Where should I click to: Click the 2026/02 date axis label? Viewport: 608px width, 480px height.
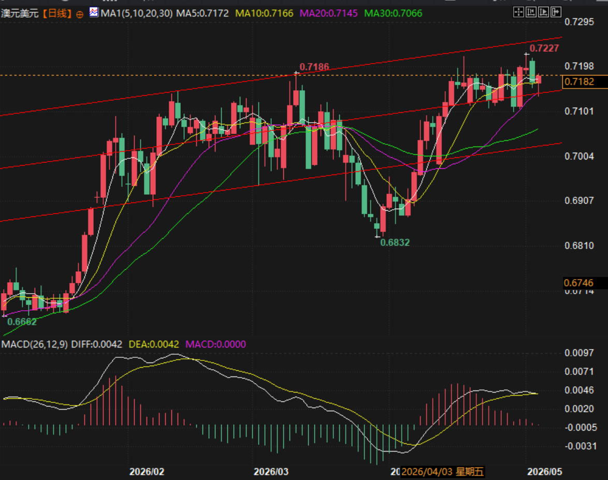147,472
